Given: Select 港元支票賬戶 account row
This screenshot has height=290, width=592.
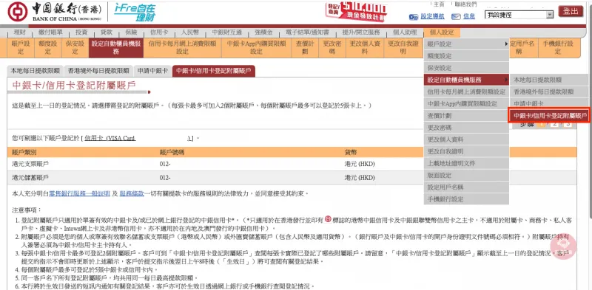Looking at the screenshot, I should (x=292, y=164).
